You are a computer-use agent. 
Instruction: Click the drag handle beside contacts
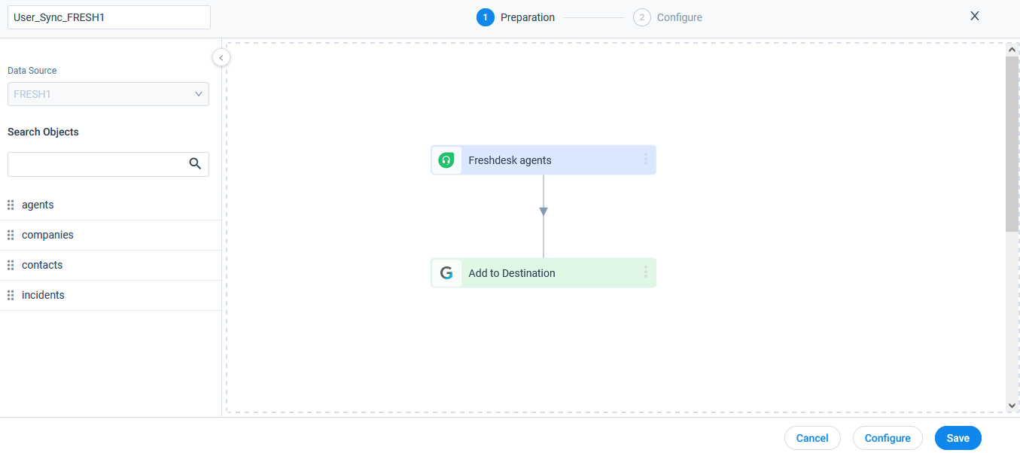coord(11,266)
